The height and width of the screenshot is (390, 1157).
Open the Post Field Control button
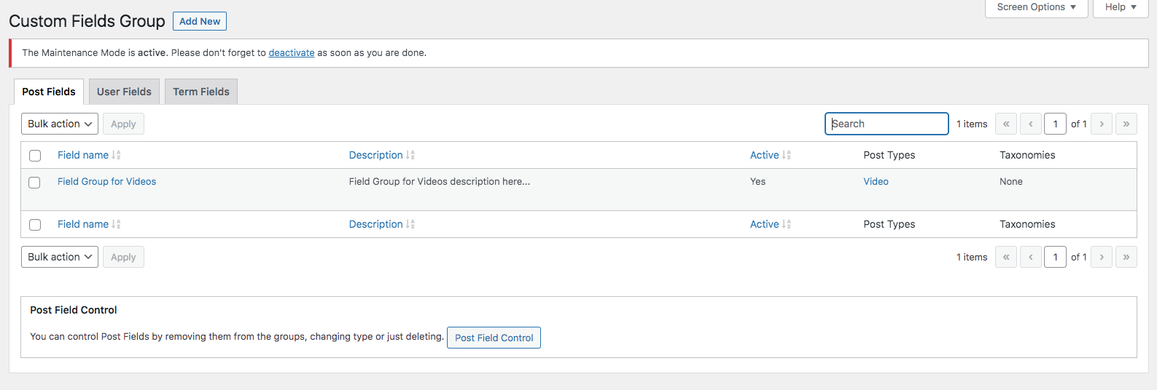tap(494, 338)
